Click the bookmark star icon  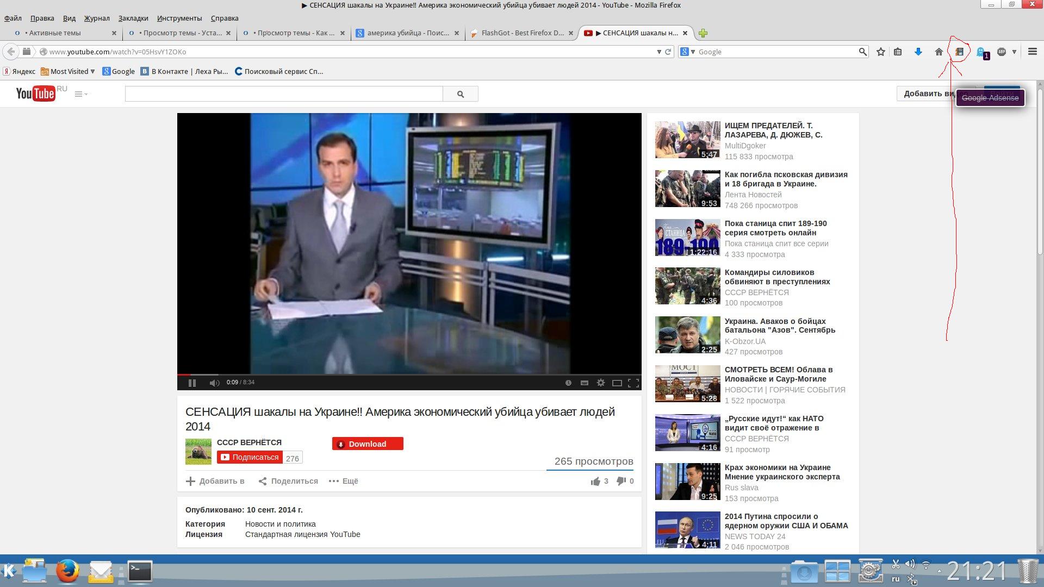tap(881, 52)
